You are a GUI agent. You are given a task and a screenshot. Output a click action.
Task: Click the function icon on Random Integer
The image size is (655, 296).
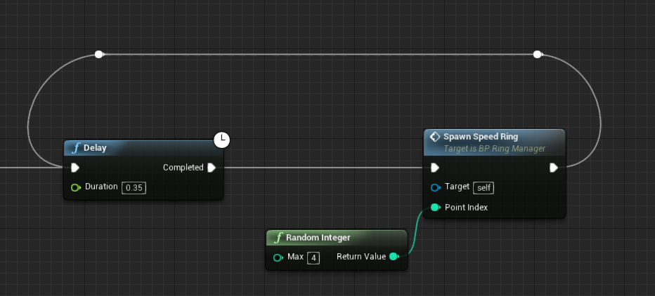(278, 238)
